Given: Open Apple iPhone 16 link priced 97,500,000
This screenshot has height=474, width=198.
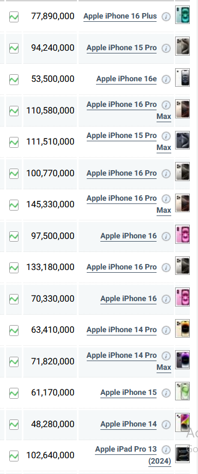Looking at the screenshot, I should coord(129,236).
